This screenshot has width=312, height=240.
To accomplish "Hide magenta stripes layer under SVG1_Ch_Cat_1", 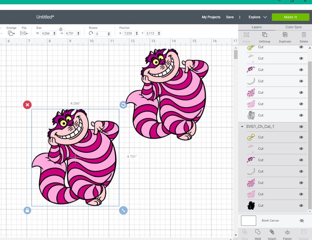I will point(301,183).
